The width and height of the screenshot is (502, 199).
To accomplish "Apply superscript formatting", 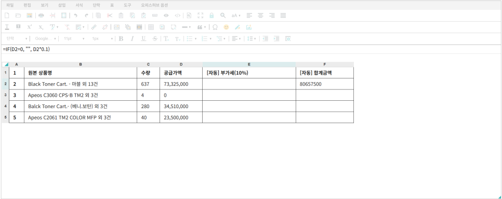I will (30, 27).
